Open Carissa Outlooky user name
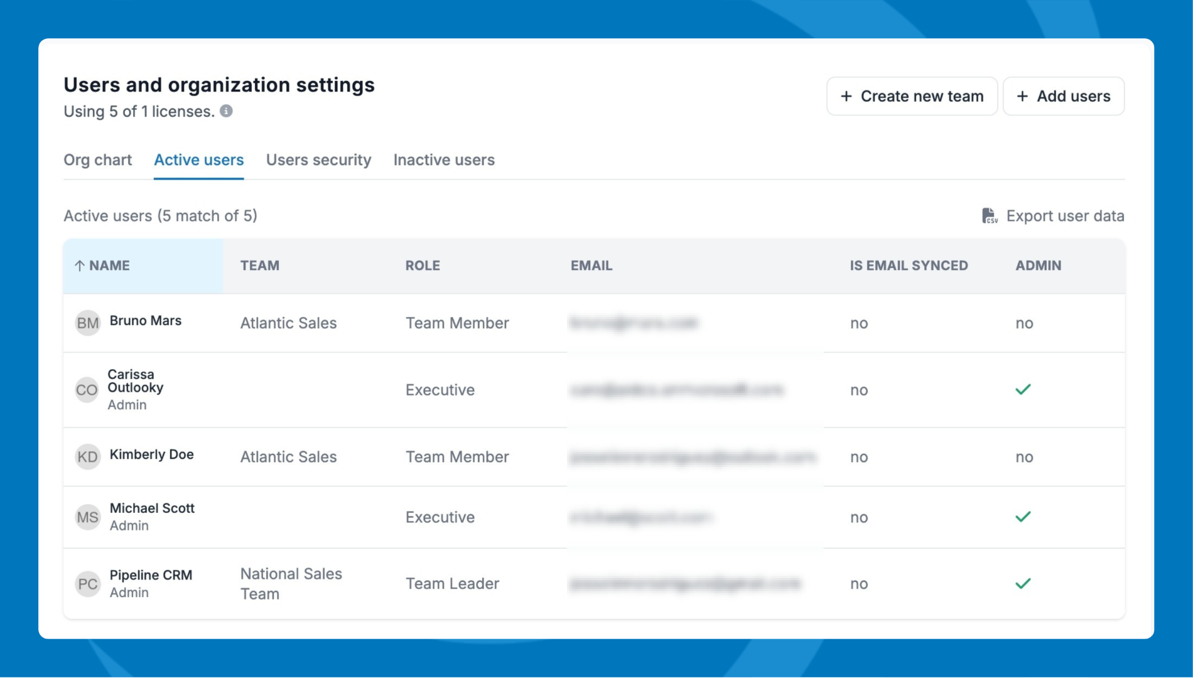This screenshot has width=1193, height=678. click(x=135, y=381)
